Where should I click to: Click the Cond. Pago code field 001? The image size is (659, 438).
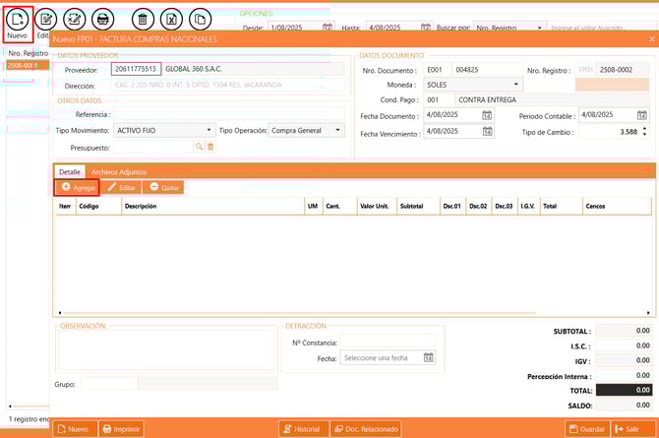click(x=440, y=99)
